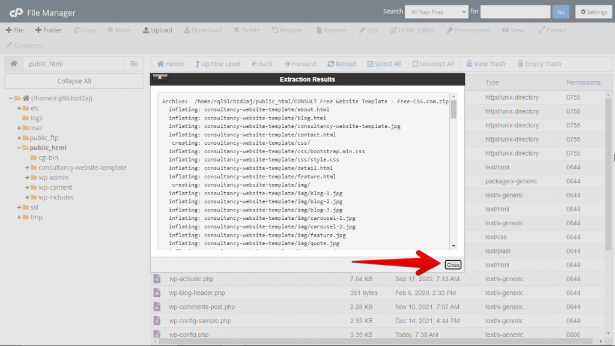Sort by Permissions column header

click(x=583, y=82)
